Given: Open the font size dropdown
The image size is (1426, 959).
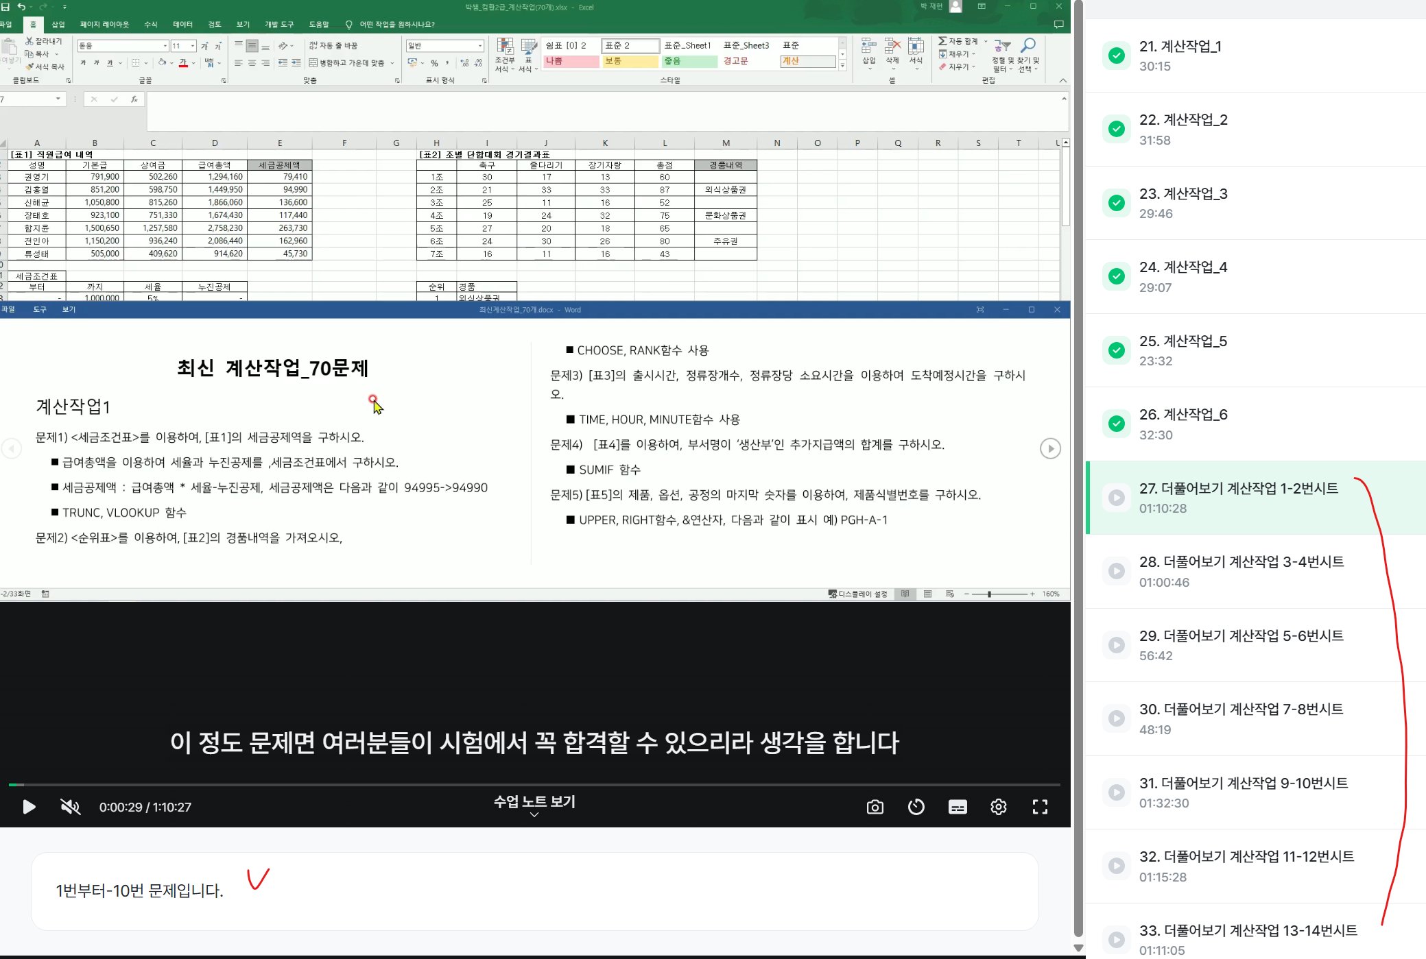Looking at the screenshot, I should coord(193,46).
